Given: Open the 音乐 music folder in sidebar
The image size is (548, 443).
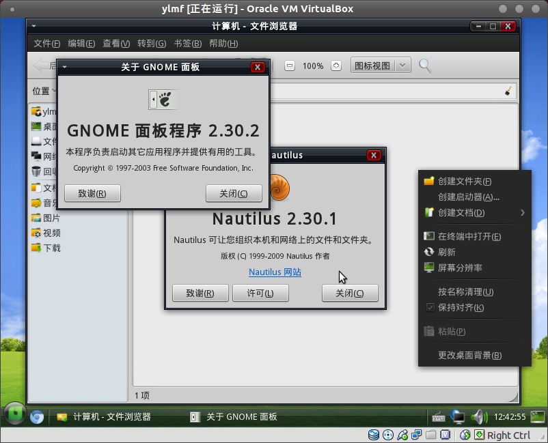Looking at the screenshot, I should [x=43, y=203].
